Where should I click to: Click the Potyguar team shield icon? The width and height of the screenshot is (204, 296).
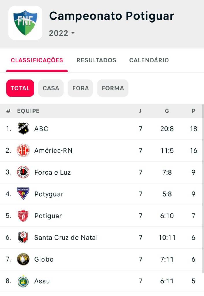pyautogui.click(x=23, y=194)
